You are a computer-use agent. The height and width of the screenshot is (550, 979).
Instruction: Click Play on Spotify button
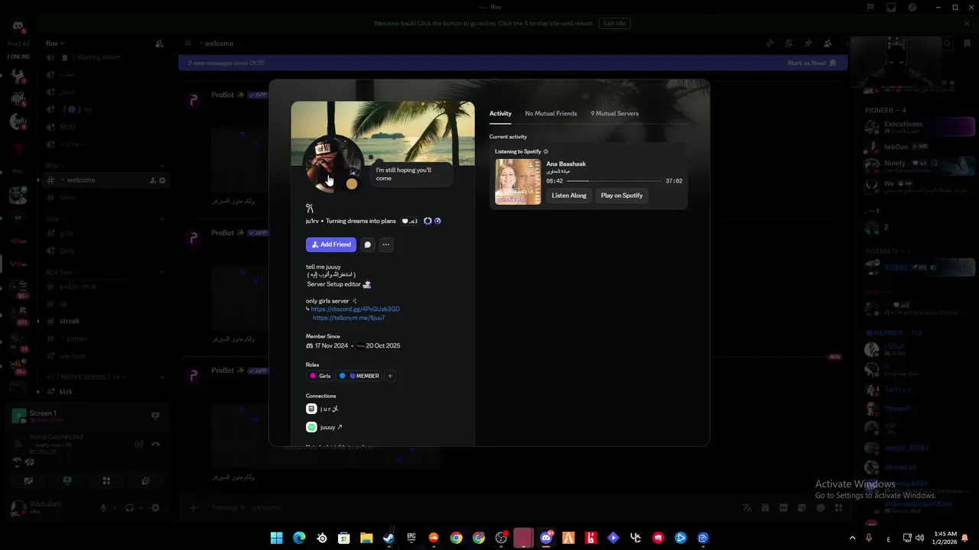pyautogui.click(x=622, y=196)
